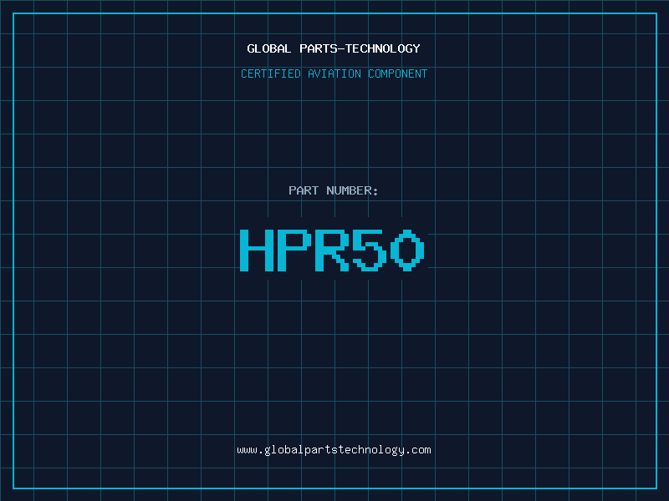The width and height of the screenshot is (669, 501).
Task: Click the letter P in HPR50
Action: click(x=294, y=250)
